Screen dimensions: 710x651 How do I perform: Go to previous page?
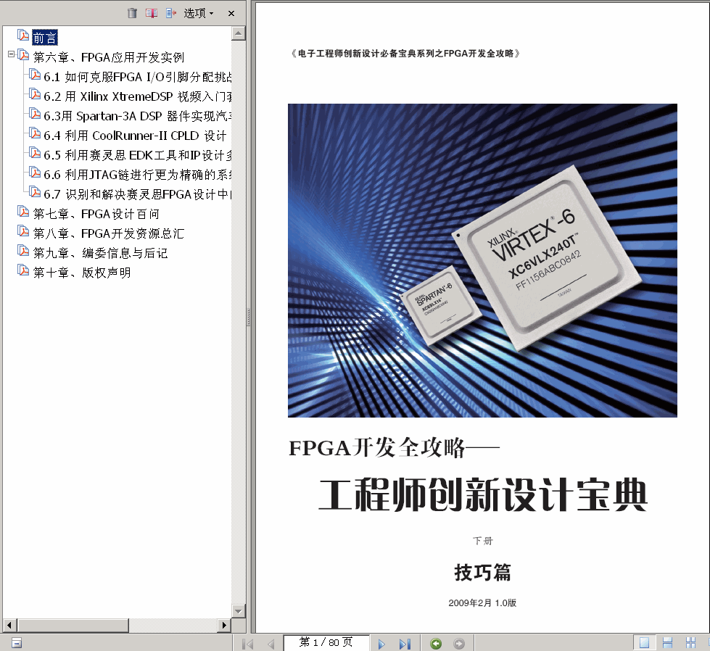tap(271, 643)
